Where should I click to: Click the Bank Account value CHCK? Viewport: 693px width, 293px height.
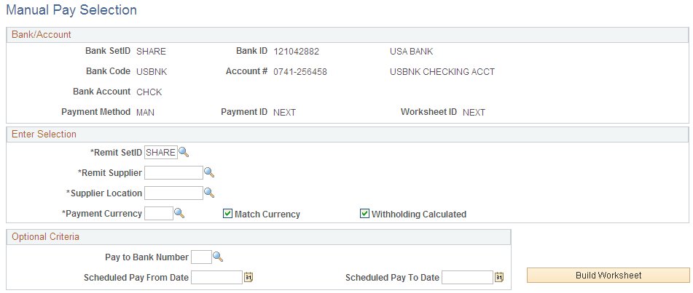click(x=149, y=92)
